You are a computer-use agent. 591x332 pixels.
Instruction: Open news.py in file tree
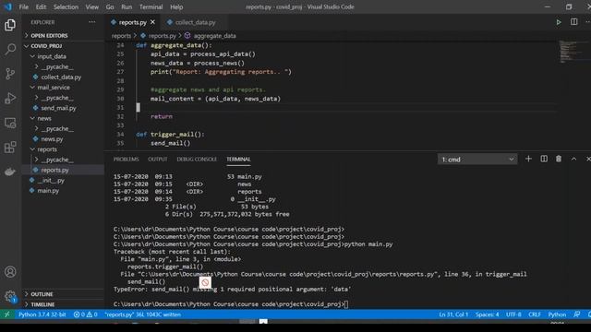pos(52,139)
